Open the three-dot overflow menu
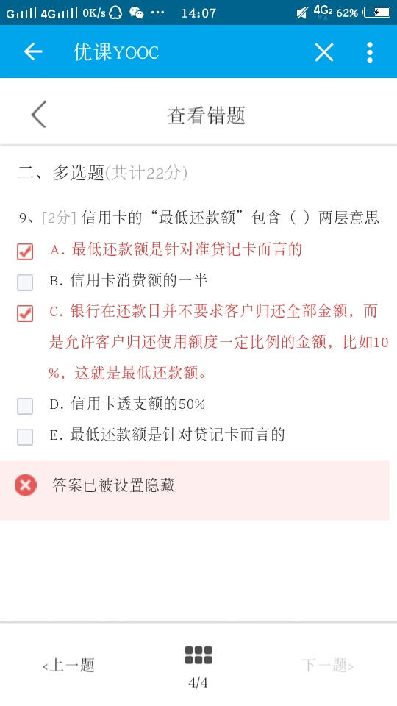The image size is (397, 706). coord(370,52)
